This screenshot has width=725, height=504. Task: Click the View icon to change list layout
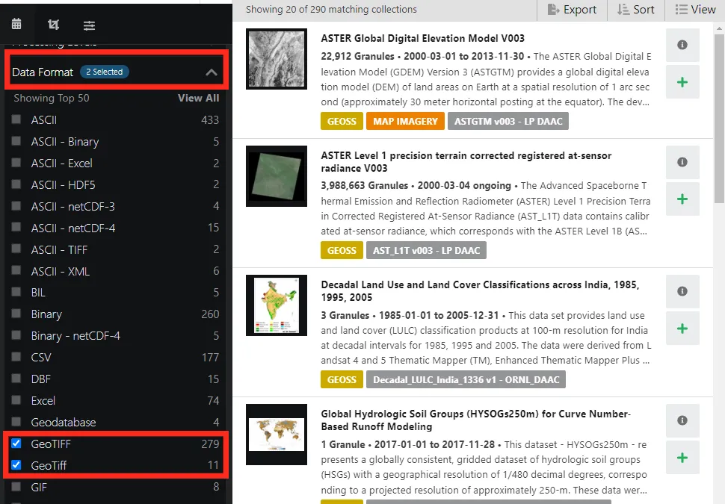(695, 10)
